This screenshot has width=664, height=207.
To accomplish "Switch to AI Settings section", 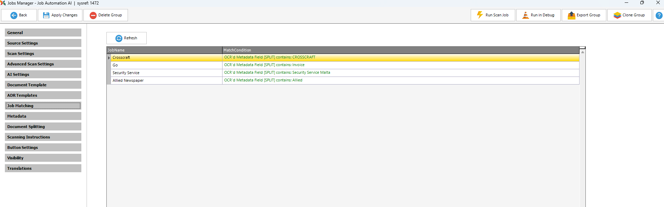I will click(43, 74).
